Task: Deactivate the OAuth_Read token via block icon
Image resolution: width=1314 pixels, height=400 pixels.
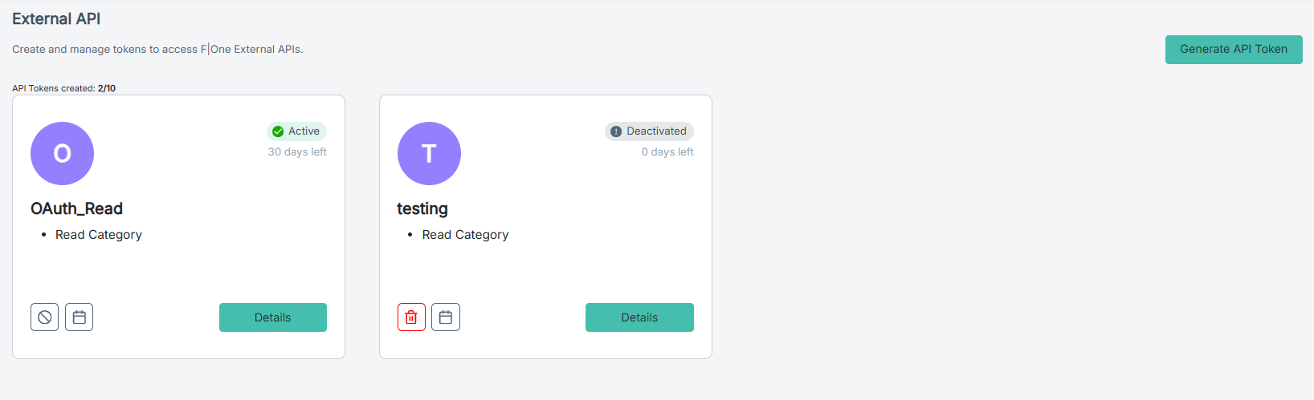Action: coord(45,317)
